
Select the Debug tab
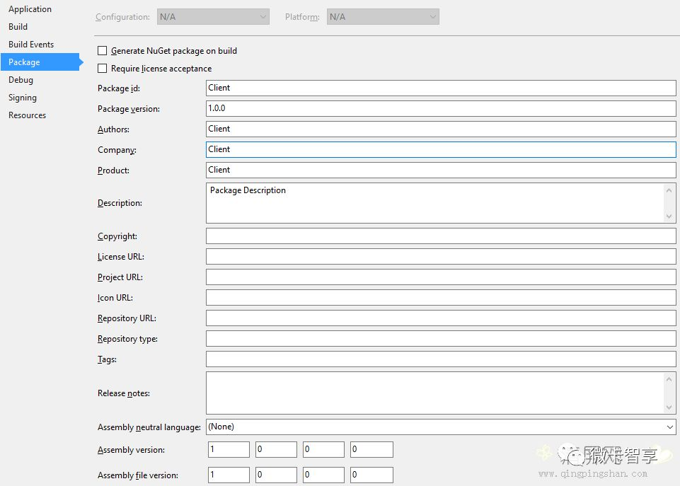(x=21, y=80)
